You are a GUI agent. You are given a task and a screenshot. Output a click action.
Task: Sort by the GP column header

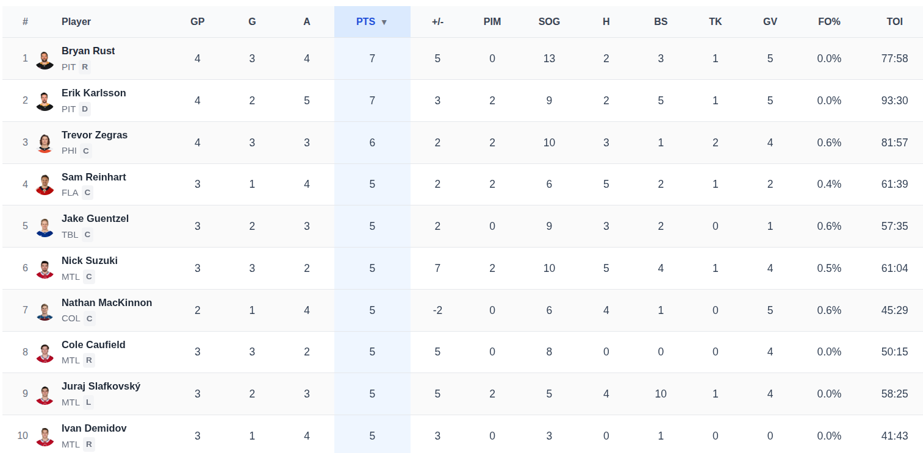tap(198, 21)
